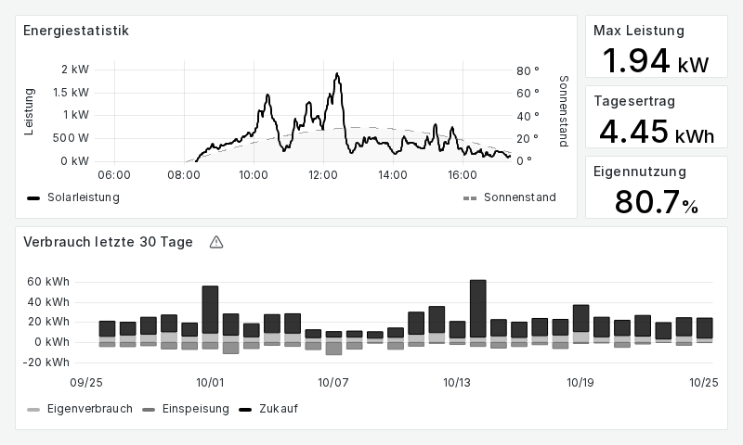Screen dimensions: 743x445
Task: Hide the Eigenverbrauch series via legend
Action: [x=80, y=409]
